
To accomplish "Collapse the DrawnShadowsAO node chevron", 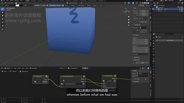I will pyautogui.click(x=61, y=76).
